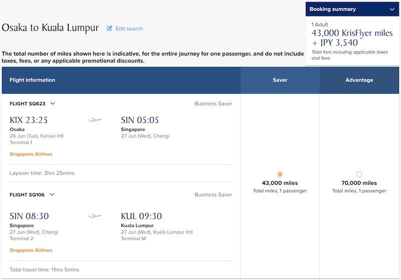
Task: Click Singapore Airlines link under SQ106
Action: coord(31,250)
